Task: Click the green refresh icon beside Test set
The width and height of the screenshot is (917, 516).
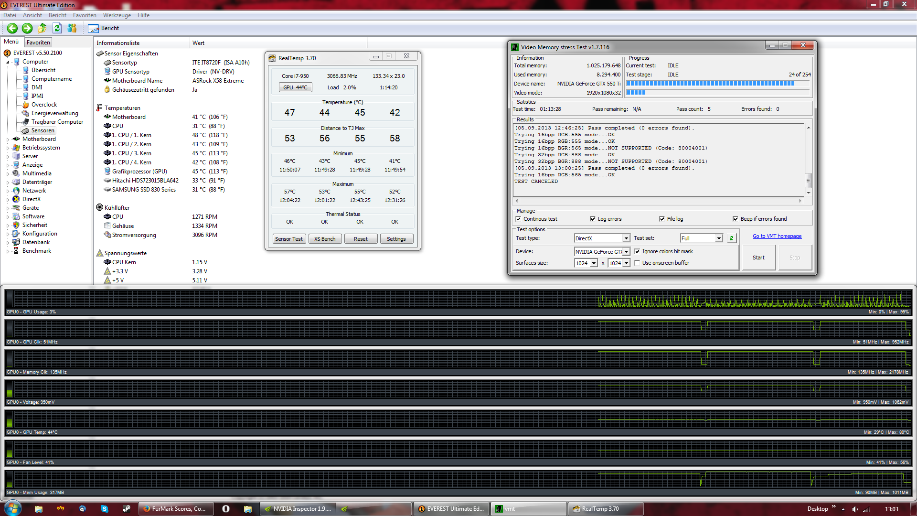Action: pyautogui.click(x=731, y=238)
